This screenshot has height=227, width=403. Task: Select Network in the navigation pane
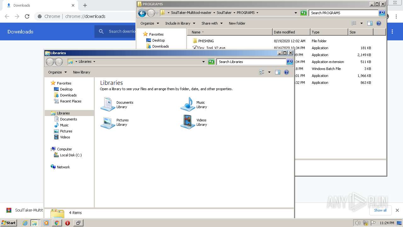[63, 167]
